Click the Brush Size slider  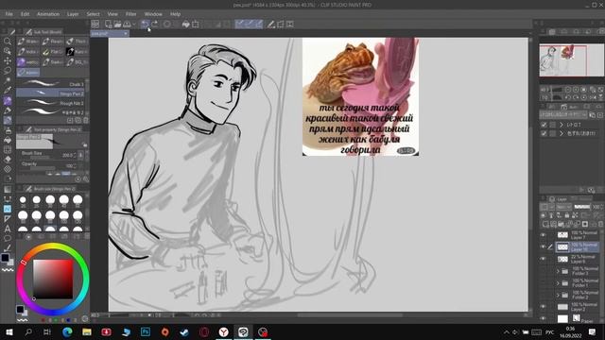(40, 157)
